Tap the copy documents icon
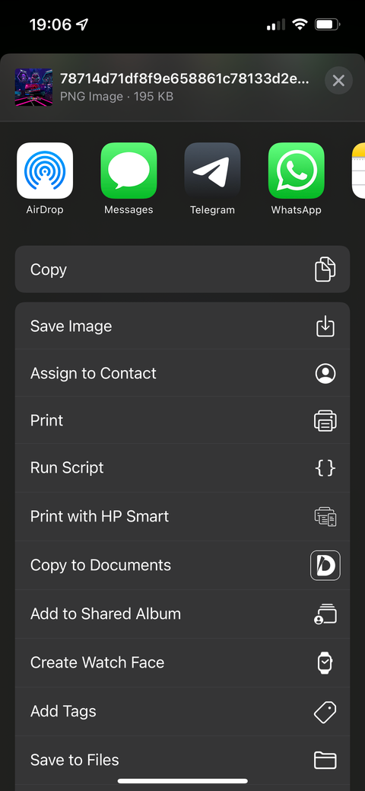The image size is (365, 791). [325, 270]
